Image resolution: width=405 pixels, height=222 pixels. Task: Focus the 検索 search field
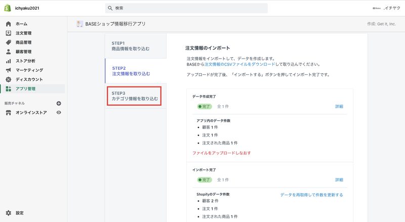(x=186, y=8)
